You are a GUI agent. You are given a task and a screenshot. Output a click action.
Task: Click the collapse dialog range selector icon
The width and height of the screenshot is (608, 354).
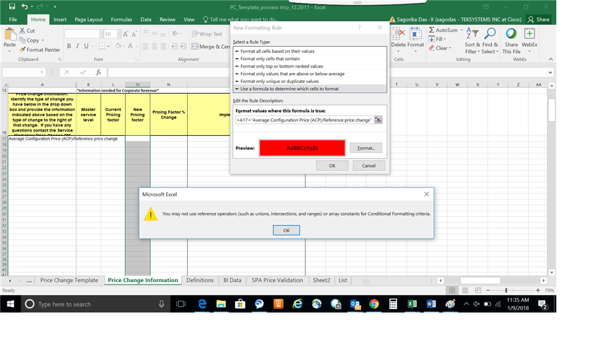[378, 120]
